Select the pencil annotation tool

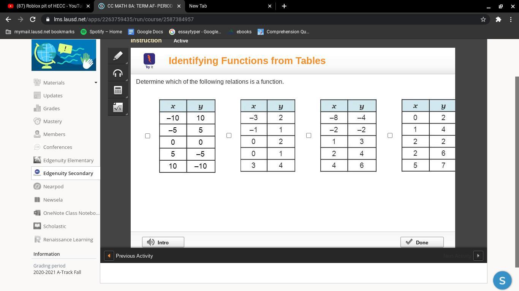pyautogui.click(x=118, y=56)
